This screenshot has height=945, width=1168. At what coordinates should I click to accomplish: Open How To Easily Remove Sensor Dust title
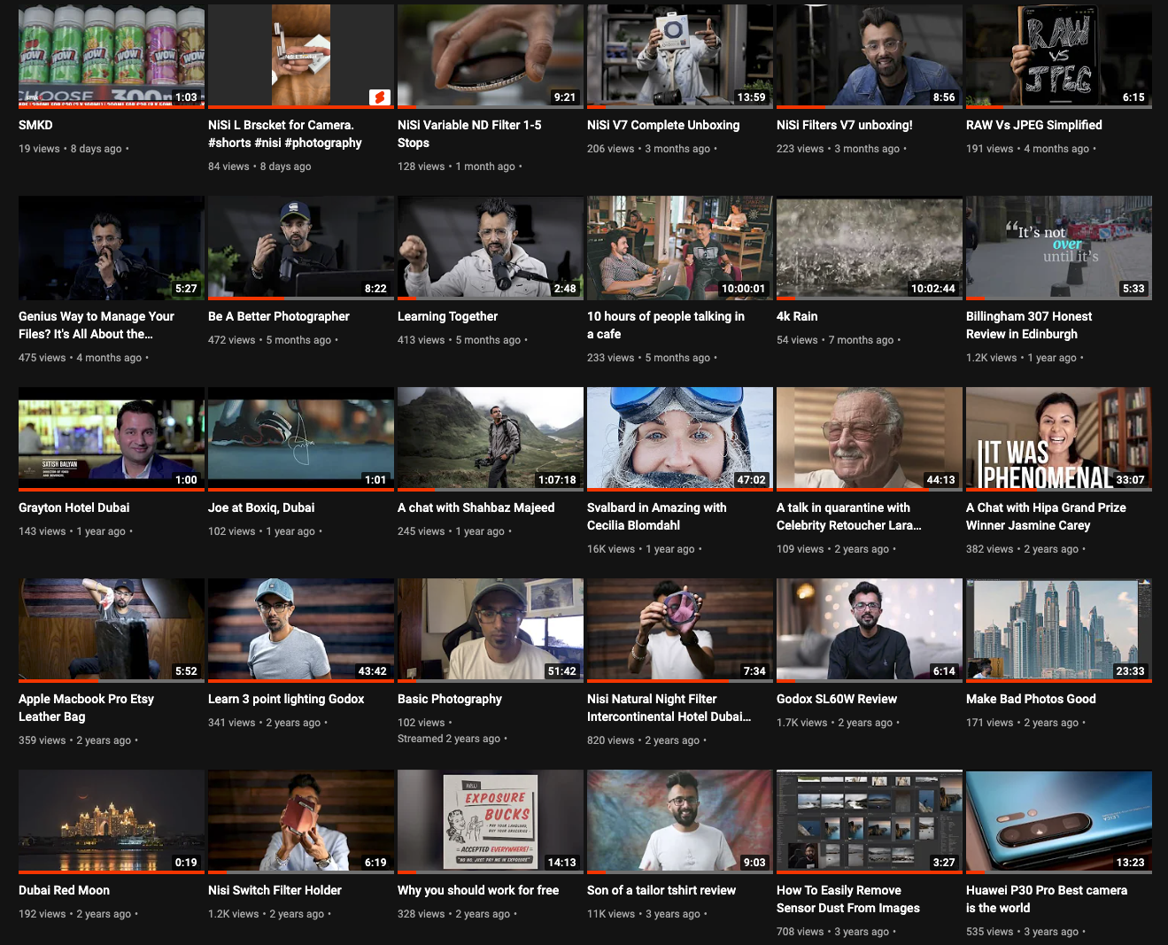point(848,899)
